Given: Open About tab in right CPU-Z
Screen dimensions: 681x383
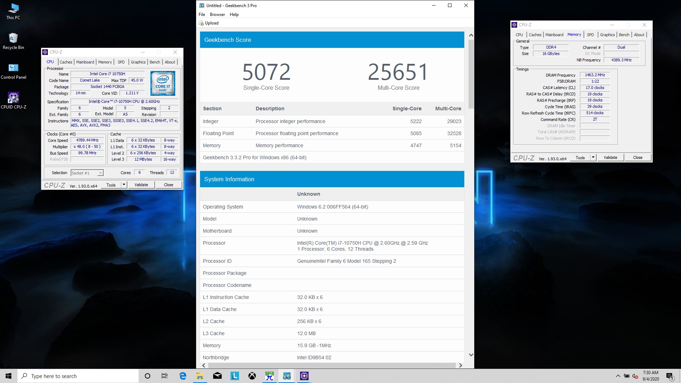Looking at the screenshot, I should point(639,35).
